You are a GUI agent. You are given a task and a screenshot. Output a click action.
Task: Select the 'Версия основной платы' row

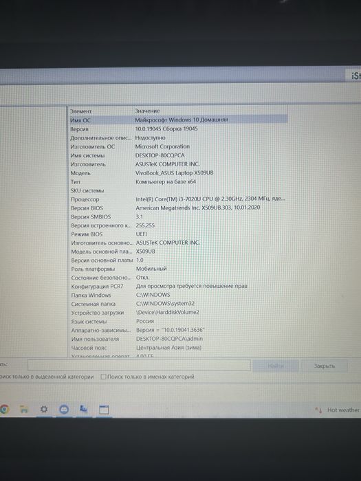click(178, 260)
